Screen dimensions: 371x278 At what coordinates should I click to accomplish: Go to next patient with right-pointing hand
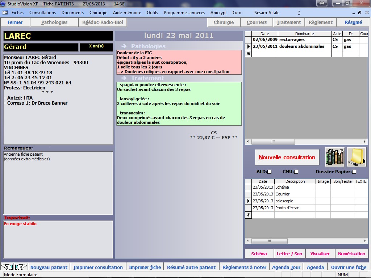pos(21,267)
